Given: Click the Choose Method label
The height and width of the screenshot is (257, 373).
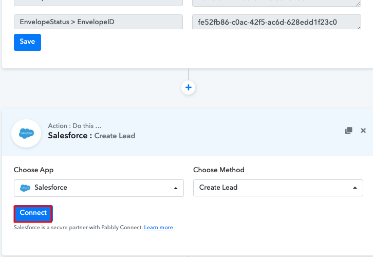Looking at the screenshot, I should point(219,170).
